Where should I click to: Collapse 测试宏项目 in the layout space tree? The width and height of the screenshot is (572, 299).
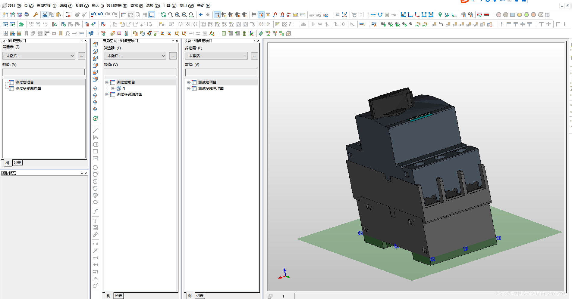107,82
